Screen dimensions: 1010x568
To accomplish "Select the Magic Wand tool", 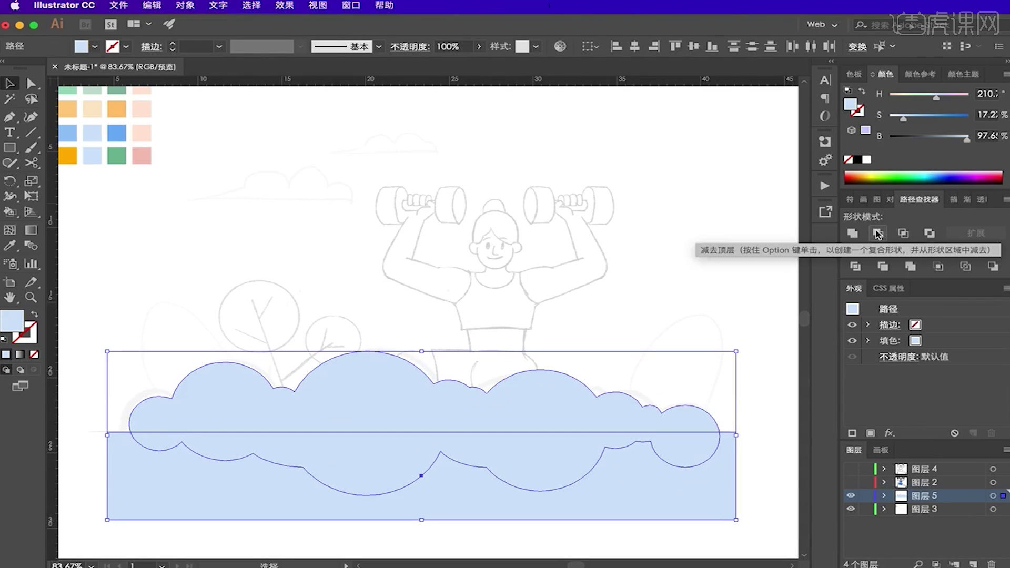I will click(x=9, y=99).
